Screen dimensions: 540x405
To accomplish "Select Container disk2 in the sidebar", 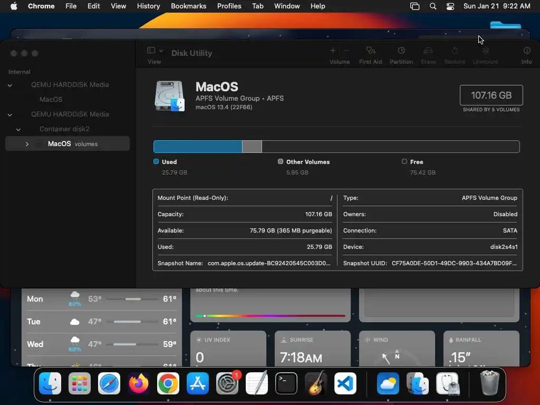I will pos(64,129).
